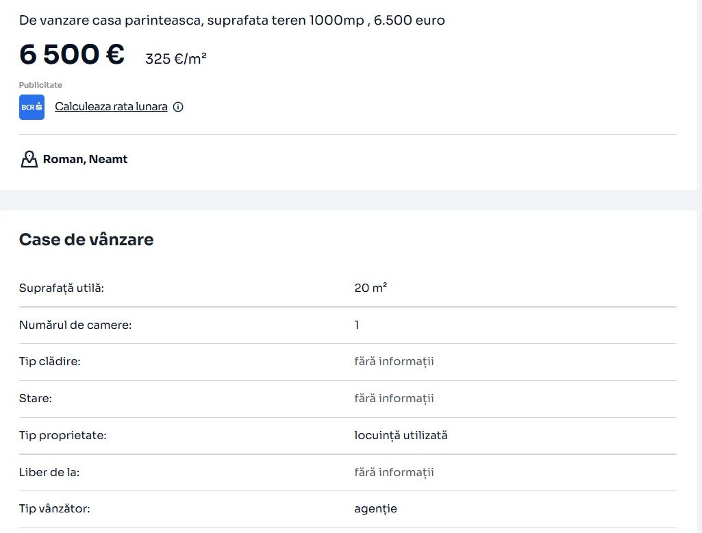This screenshot has height=533, width=702.
Task: Click the Publicitate label
Action: point(40,85)
